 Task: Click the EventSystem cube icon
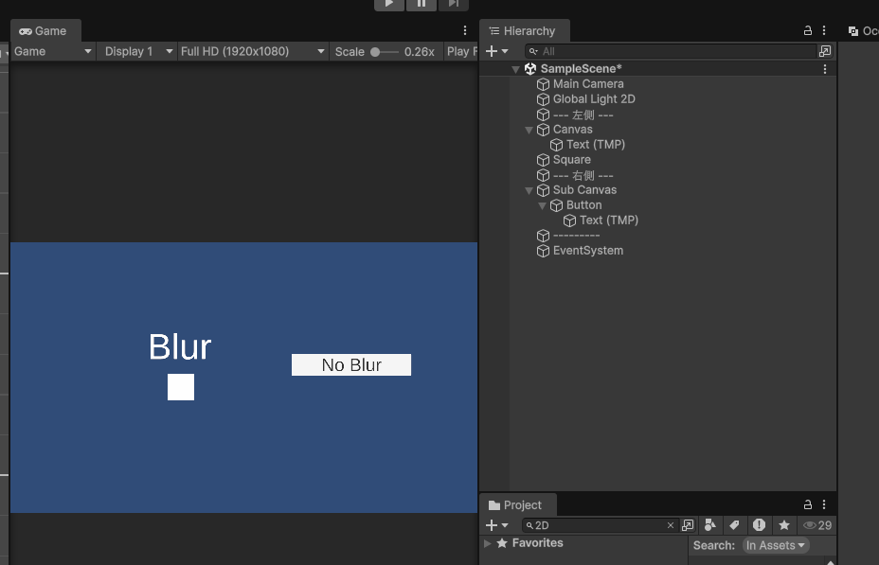tap(543, 251)
